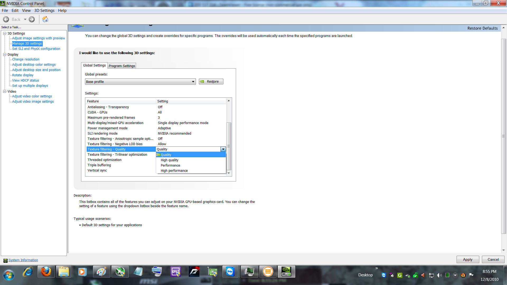507x285 pixels.
Task: Select the Triple buffering row
Action: tap(121, 165)
